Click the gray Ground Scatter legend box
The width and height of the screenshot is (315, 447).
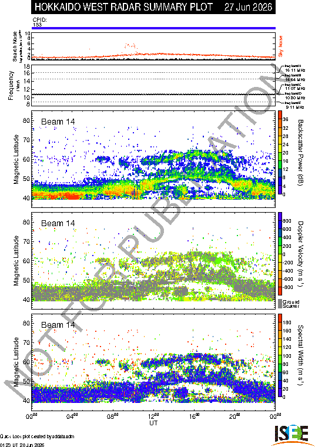click(x=280, y=303)
